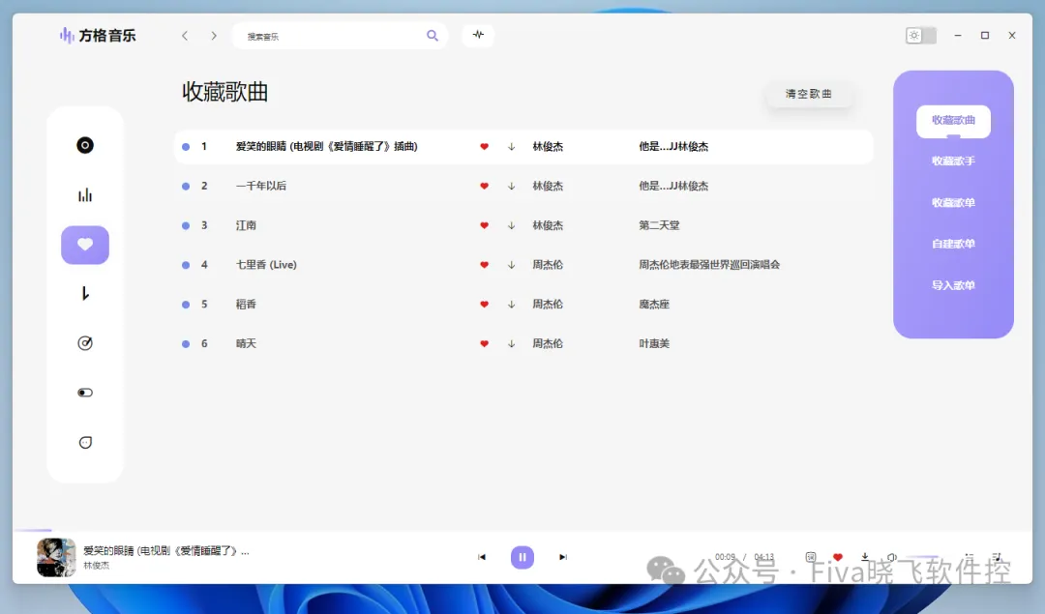Click song title 稻香
The image size is (1045, 614).
coord(246,304)
